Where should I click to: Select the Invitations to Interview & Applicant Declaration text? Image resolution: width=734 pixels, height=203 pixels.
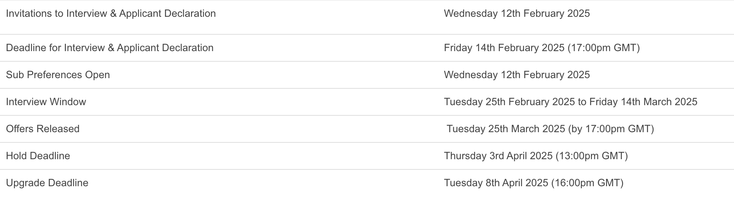coord(111,14)
